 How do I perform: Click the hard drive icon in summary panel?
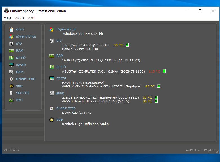coord(52,93)
